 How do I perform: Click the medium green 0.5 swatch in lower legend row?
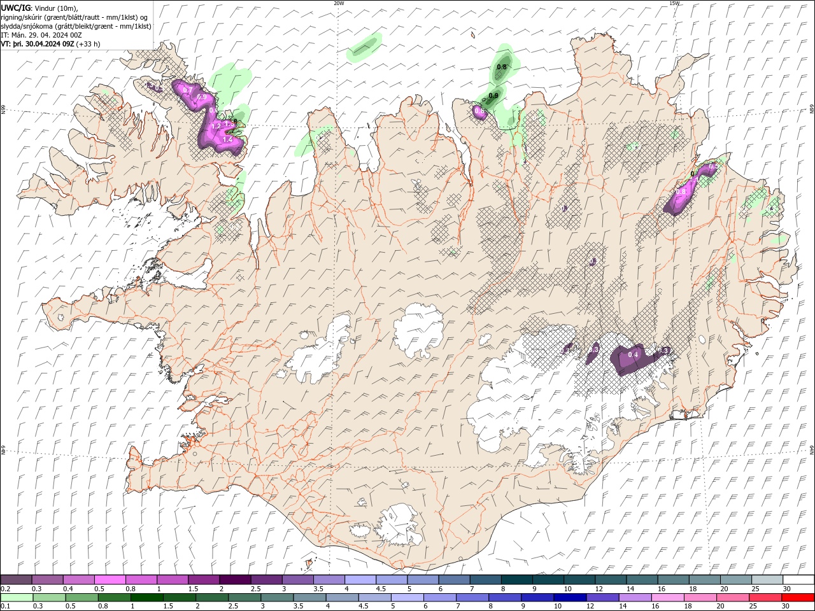pyautogui.click(x=82, y=598)
